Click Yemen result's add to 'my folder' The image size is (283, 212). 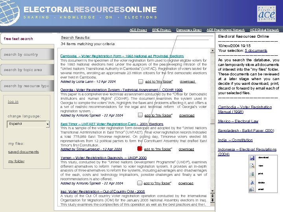click(x=158, y=183)
